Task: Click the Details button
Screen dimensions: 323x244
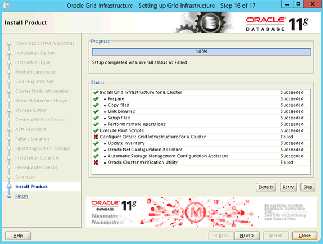Action: (266, 187)
